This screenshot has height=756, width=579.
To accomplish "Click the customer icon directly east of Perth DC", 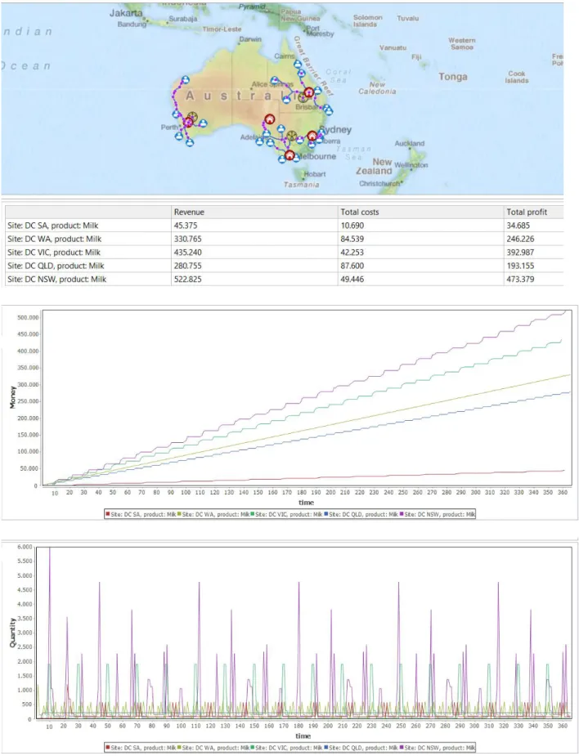I will pos(203,123).
